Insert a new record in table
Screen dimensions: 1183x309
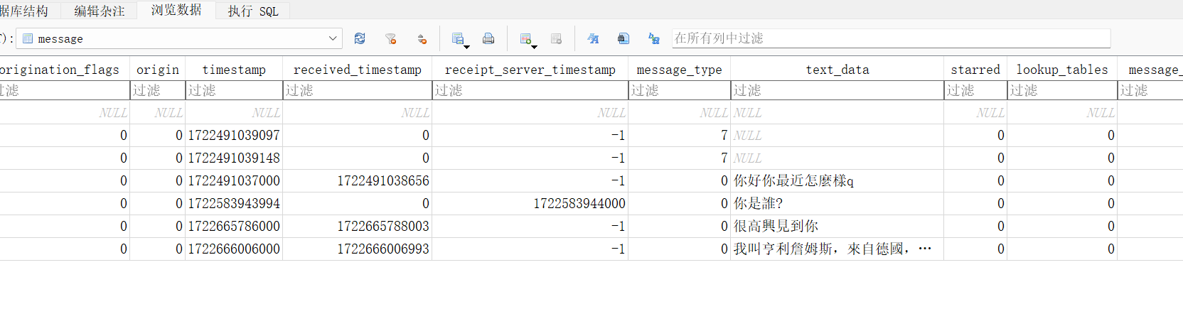tap(525, 38)
